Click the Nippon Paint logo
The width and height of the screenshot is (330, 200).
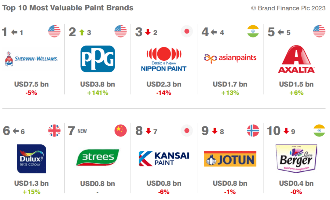point(164,59)
